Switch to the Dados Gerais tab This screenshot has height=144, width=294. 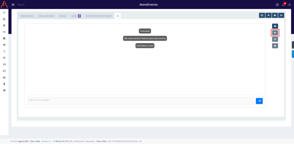(x=27, y=16)
